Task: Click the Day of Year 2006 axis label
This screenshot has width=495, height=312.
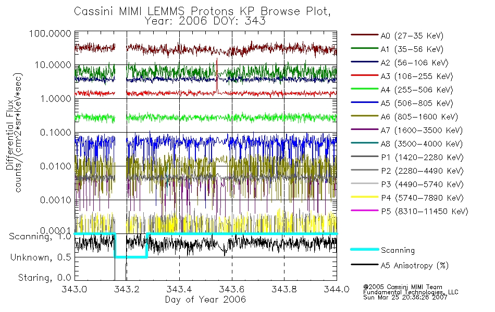Action: pos(205,300)
